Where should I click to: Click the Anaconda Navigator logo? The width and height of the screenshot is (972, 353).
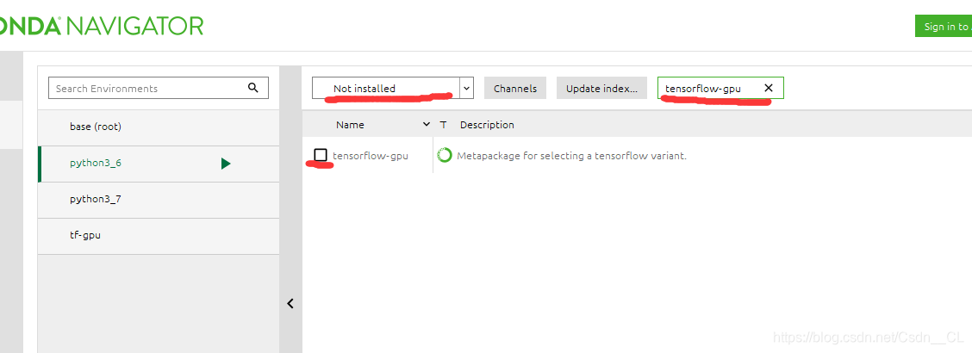click(x=102, y=26)
